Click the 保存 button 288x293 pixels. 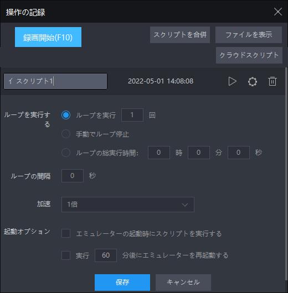122,282
